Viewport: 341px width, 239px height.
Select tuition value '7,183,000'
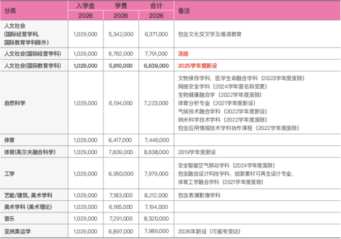coord(121,195)
